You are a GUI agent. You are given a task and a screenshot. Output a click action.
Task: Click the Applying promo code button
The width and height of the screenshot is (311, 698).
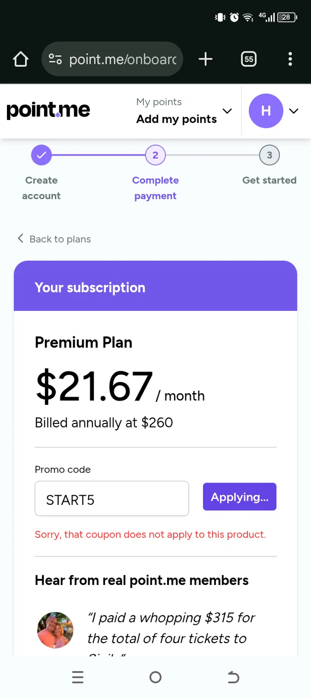tap(240, 497)
